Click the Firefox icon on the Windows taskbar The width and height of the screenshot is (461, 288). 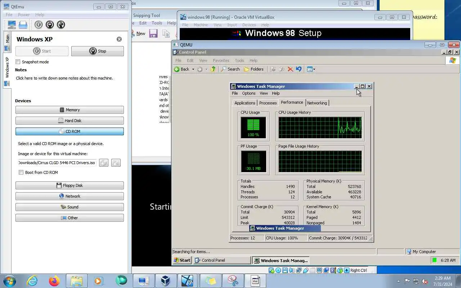tap(54, 281)
